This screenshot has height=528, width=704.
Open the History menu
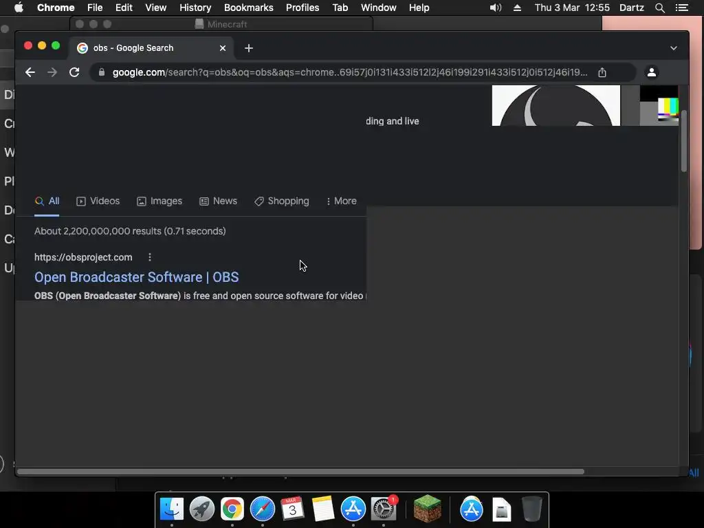point(195,8)
